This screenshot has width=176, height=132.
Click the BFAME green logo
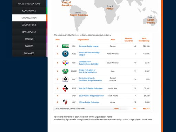(65, 71)
